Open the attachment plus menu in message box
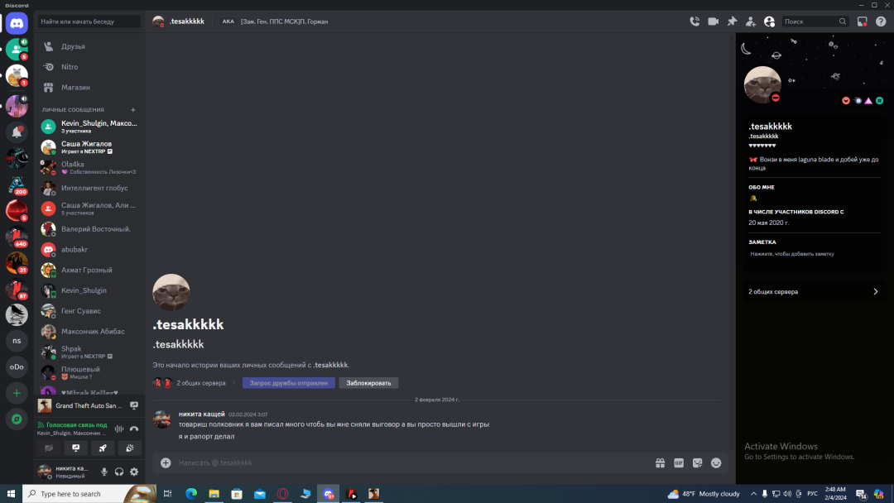Screen dimensions: 894x503 point(166,462)
